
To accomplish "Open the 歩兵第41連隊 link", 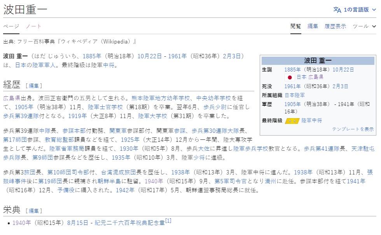I will (322, 148).
